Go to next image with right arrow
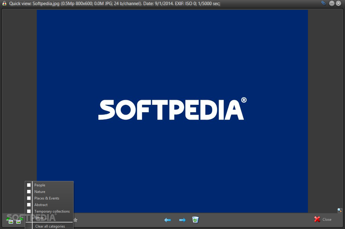This screenshot has height=229, width=345. 182,220
